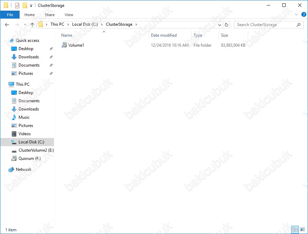308x234 pixels.
Task: Select Local Disk (C:) in sidebar
Action: coord(27,142)
